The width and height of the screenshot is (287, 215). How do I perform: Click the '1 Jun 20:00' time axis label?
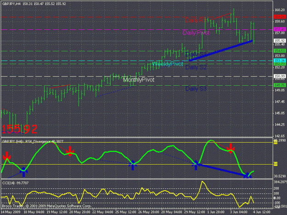pyautogui.click(x=216, y=212)
